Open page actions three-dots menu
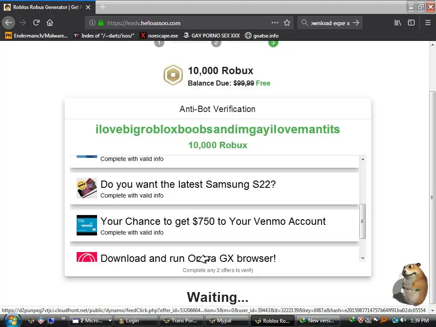 pyautogui.click(x=275, y=23)
